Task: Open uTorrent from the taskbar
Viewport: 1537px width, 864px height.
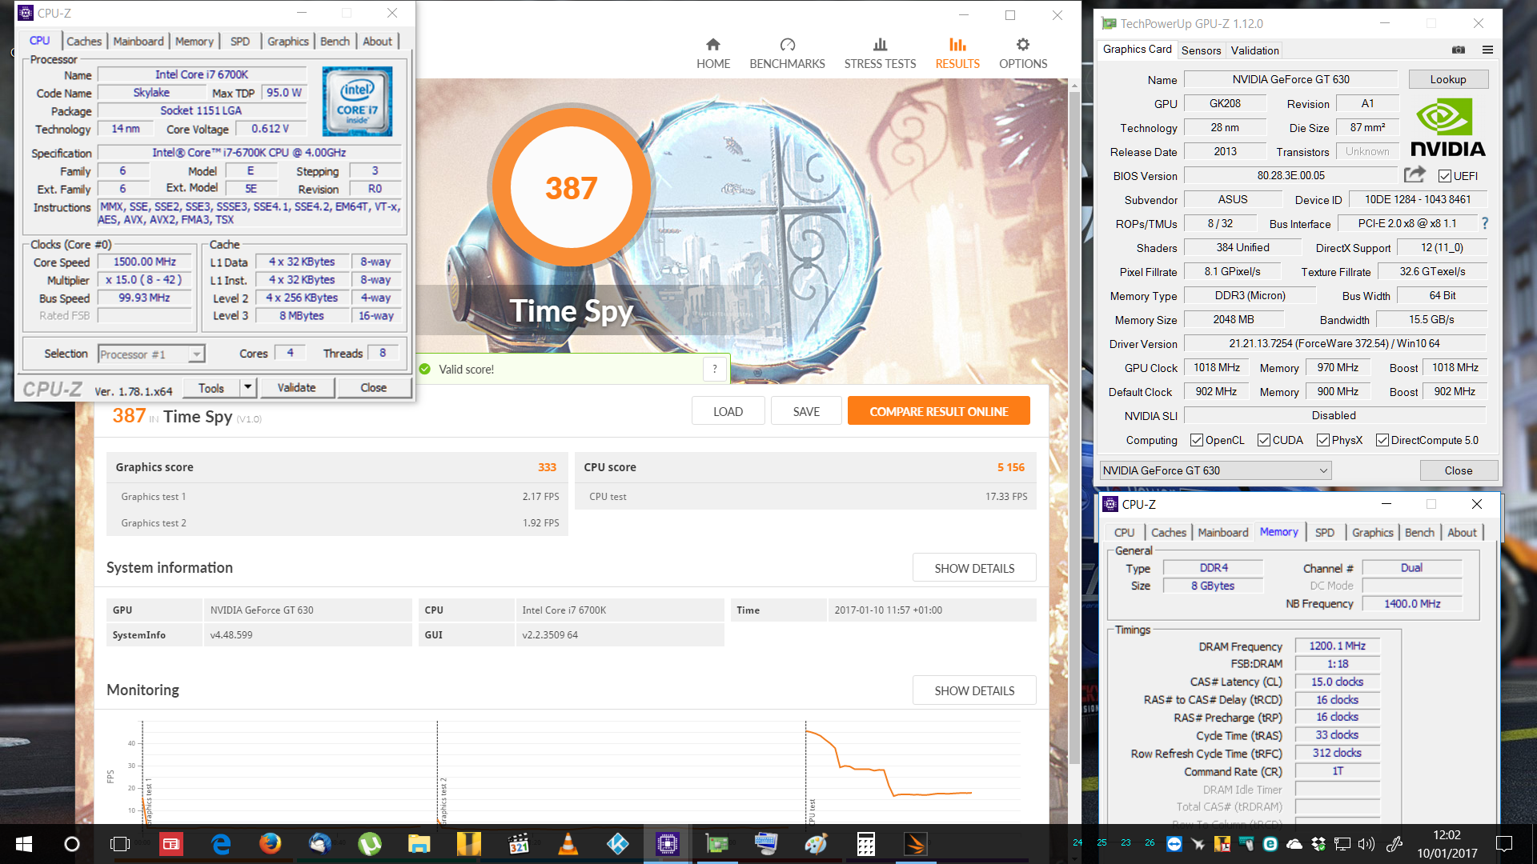Action: [x=370, y=844]
